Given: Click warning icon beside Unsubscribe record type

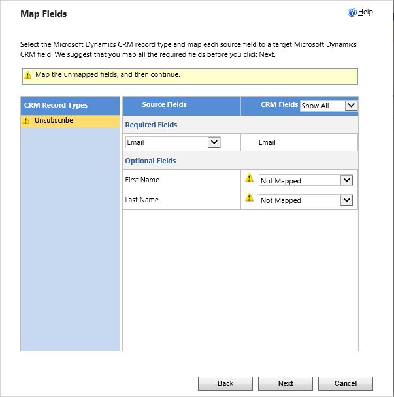Looking at the screenshot, I should (x=27, y=121).
